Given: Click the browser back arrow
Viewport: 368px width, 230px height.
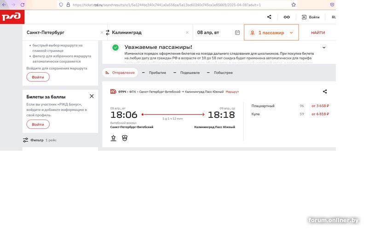Looking at the screenshot, I should (x=4, y=5).
